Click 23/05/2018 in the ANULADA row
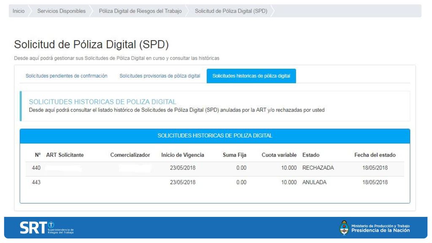The height and width of the screenshot is (243, 432). [183, 182]
